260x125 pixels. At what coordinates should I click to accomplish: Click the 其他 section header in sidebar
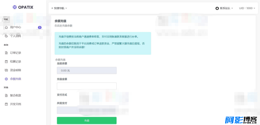point(6,88)
